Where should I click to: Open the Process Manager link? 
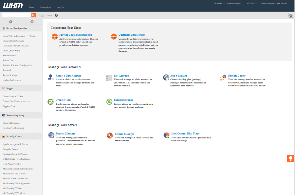[x=66, y=133]
